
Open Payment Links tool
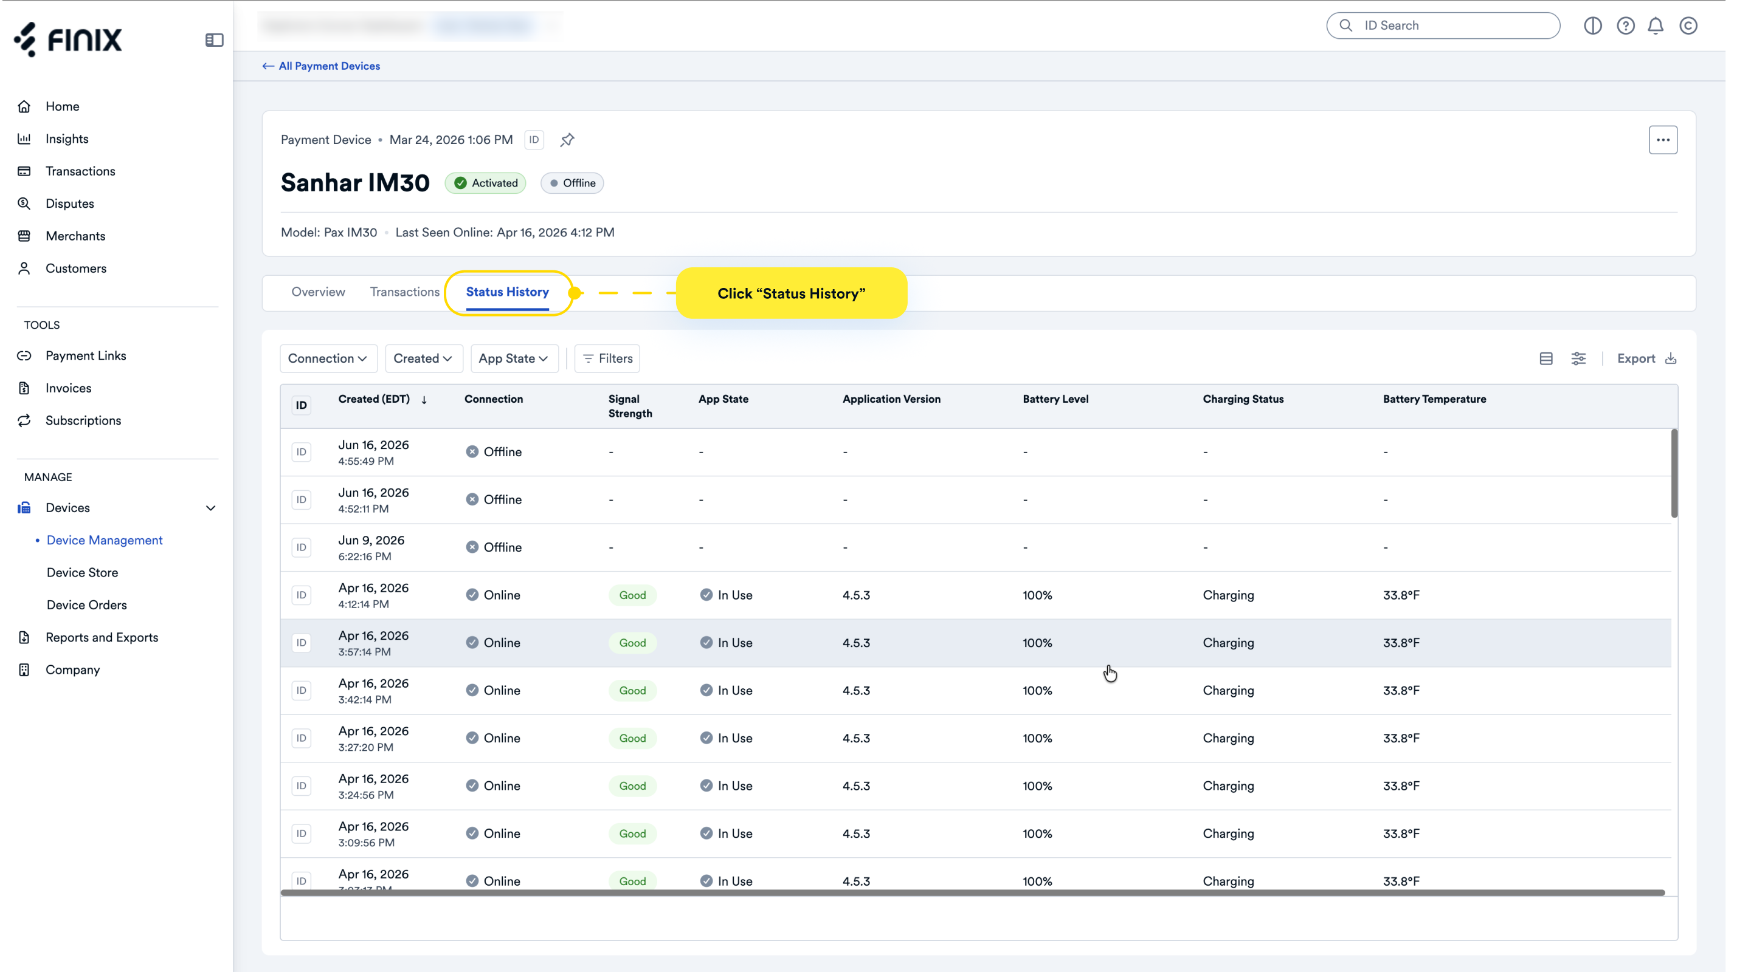(x=86, y=356)
